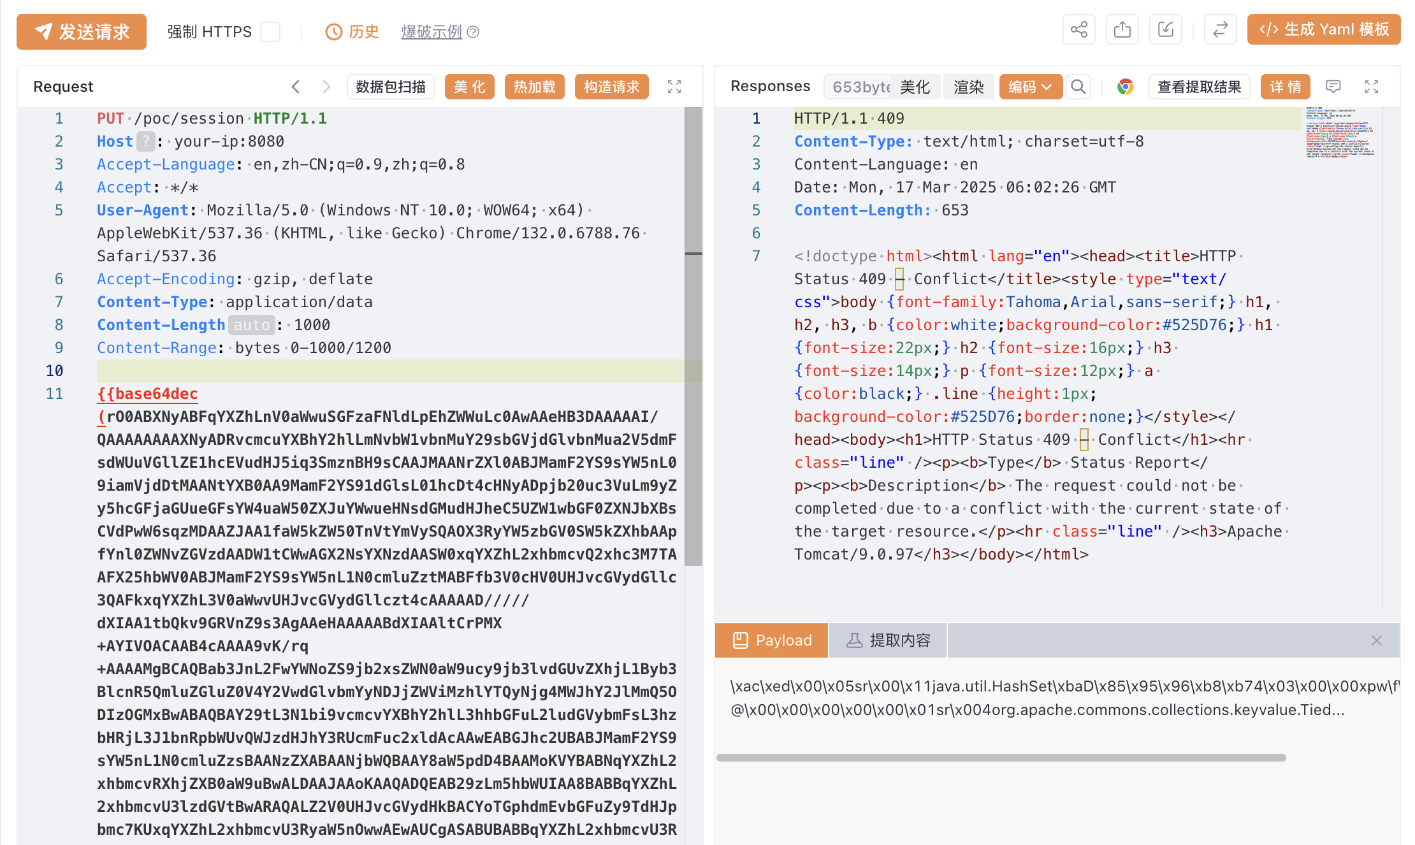Viewport: 1415px width, 845px height.
Task: Open the response search magnifier
Action: [x=1078, y=87]
